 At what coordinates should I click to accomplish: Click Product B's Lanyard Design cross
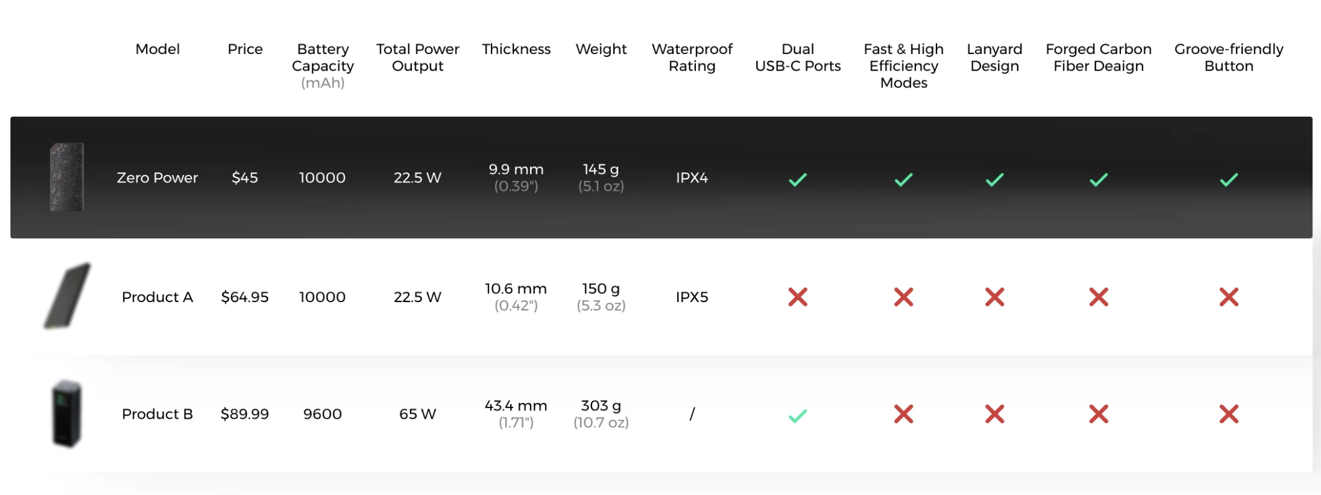[x=994, y=414]
